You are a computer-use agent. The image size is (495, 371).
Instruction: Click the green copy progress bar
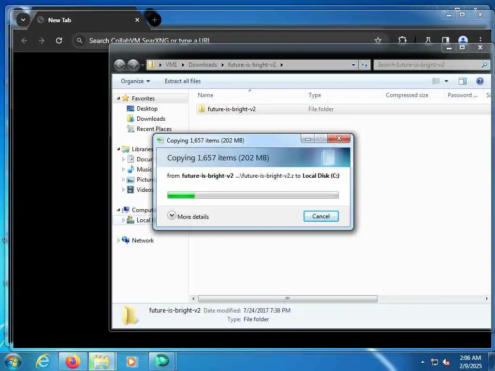[x=252, y=195]
